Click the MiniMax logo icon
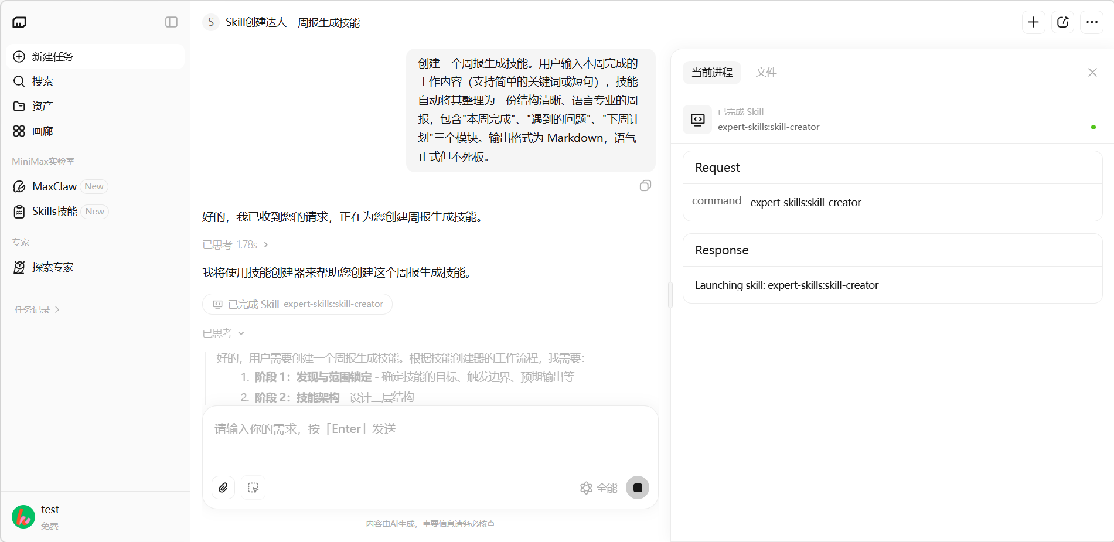The image size is (1114, 542). 19,22
